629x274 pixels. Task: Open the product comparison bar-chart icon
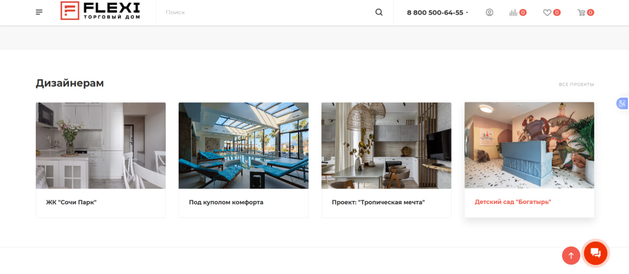(514, 12)
